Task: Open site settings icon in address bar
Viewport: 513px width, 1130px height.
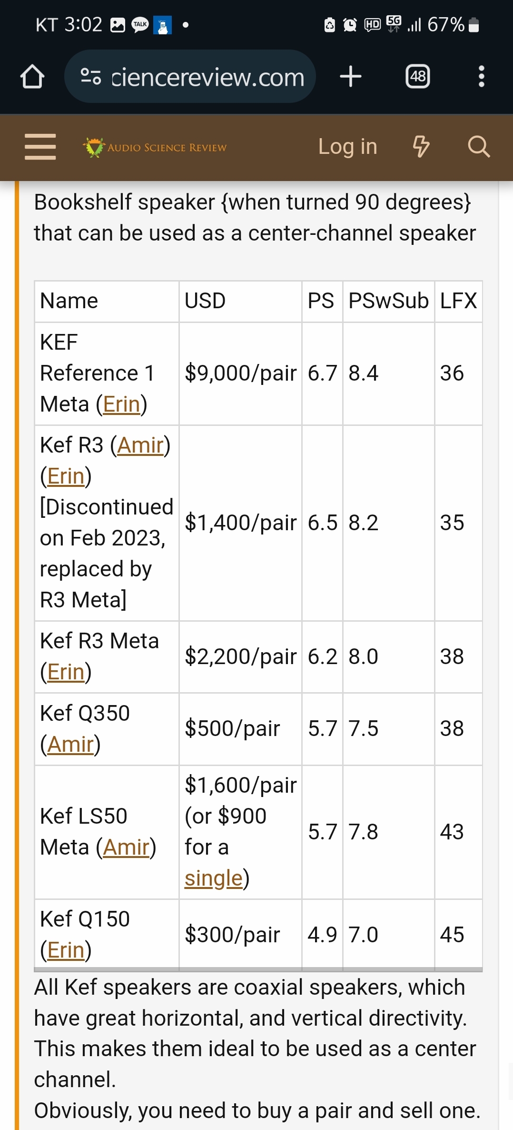Action: point(90,77)
